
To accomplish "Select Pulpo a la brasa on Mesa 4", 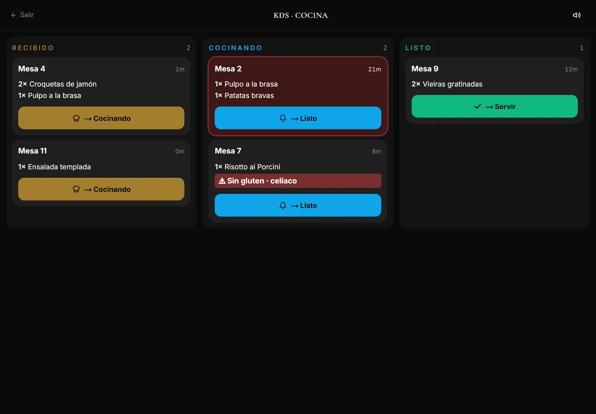I will [x=50, y=95].
